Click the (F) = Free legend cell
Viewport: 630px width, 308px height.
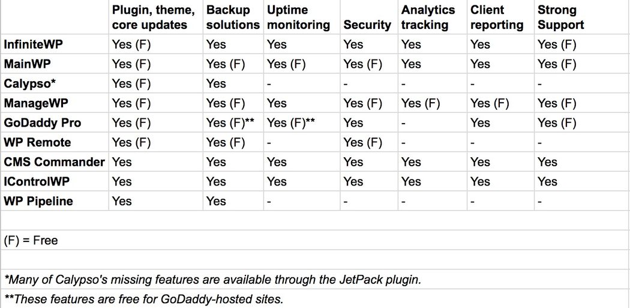(315, 240)
